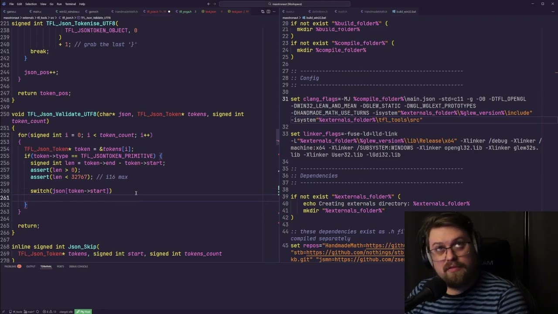Open the Debug Console tab
Image resolution: width=558 pixels, height=314 pixels.
click(78, 266)
